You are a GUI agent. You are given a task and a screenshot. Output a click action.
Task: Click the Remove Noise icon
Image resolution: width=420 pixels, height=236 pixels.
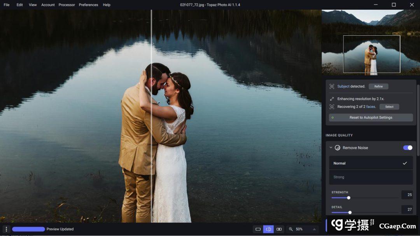point(338,148)
